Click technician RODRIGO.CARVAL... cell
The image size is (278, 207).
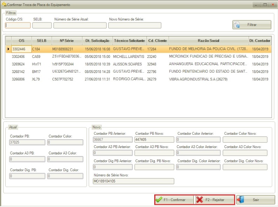[129, 79]
